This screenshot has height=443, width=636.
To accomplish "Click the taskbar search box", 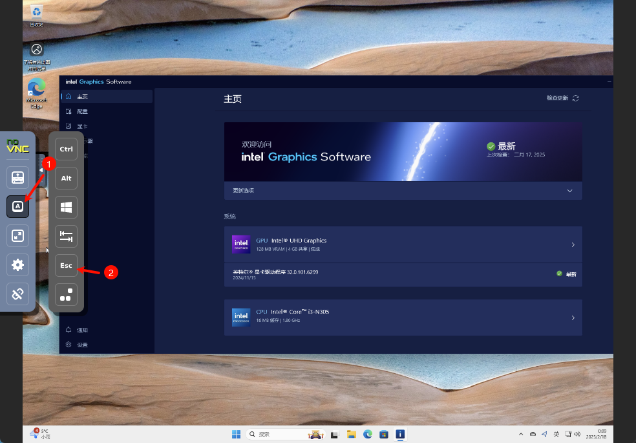I will pos(286,434).
